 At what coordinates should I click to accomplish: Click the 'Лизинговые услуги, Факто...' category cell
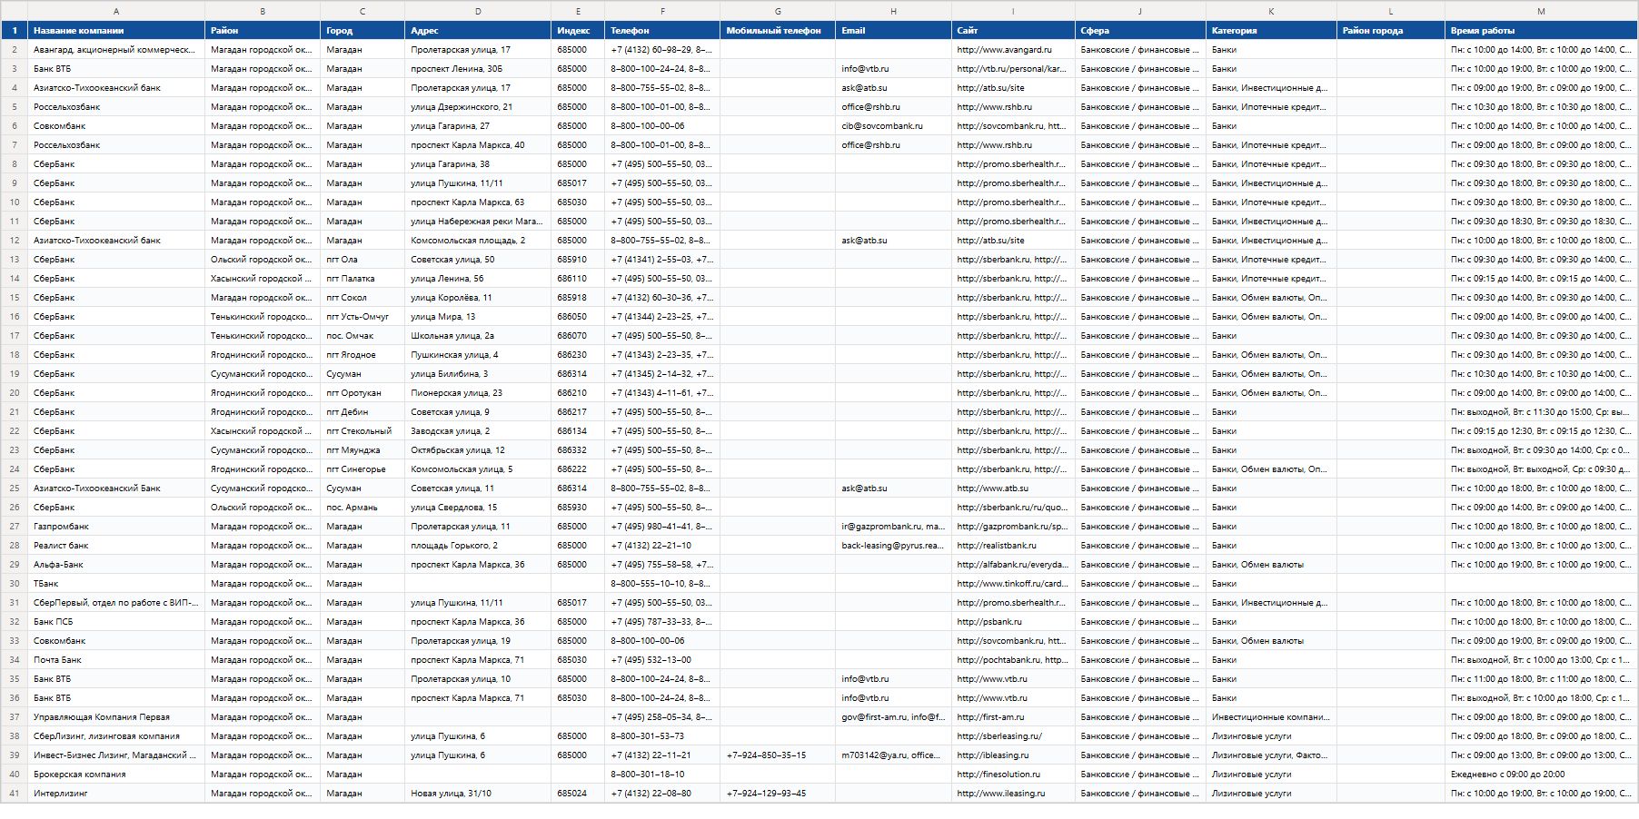1271,755
